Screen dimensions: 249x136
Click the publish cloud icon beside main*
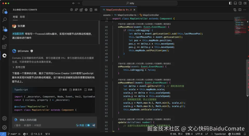pyautogui.click(x=19, y=134)
